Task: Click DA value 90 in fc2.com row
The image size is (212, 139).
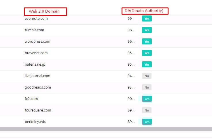Action: click(131, 99)
